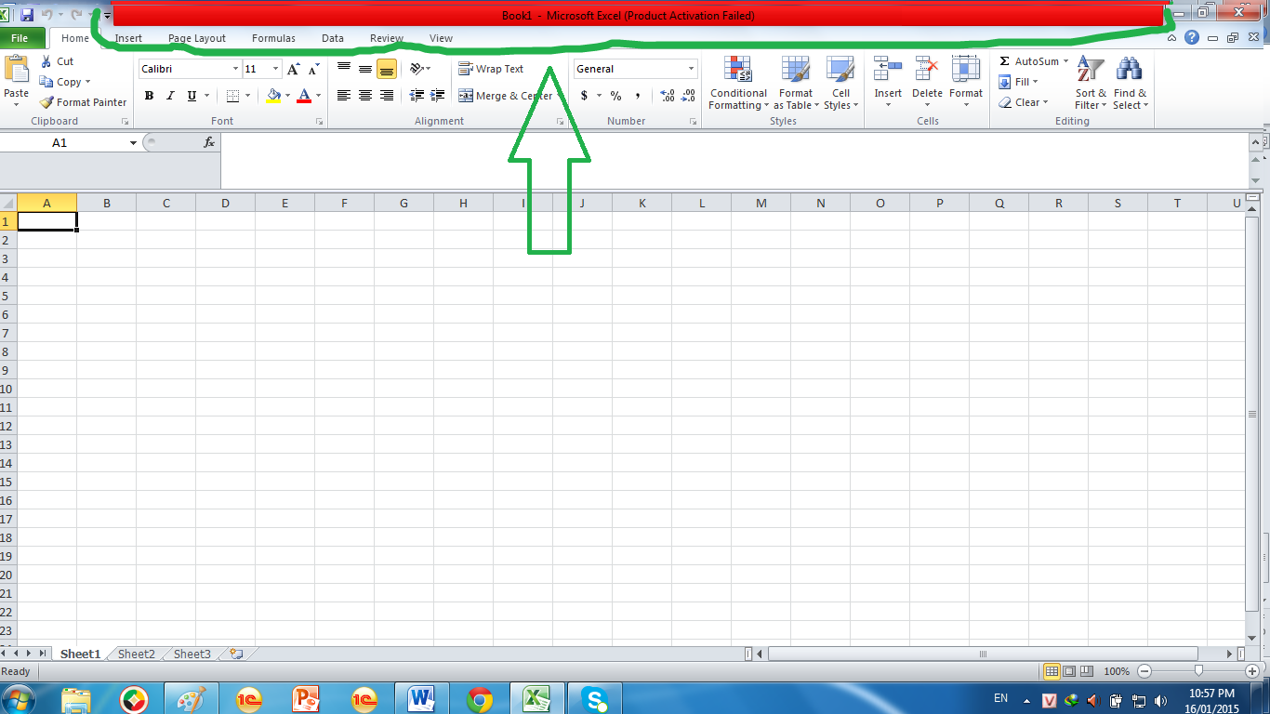The width and height of the screenshot is (1270, 714).
Task: Click the zoom slider handle
Action: (x=1198, y=670)
